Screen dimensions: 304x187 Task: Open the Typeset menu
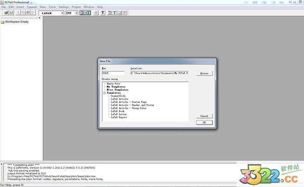32,7
